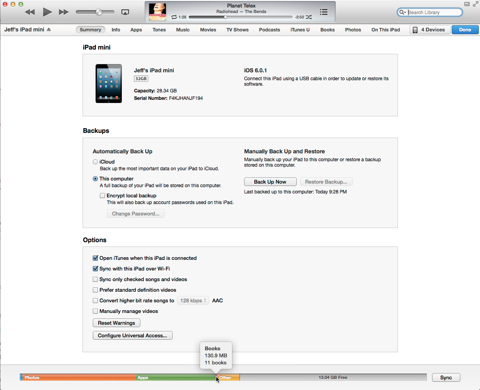
Task: Click the fast forward next track button
Action: point(64,12)
